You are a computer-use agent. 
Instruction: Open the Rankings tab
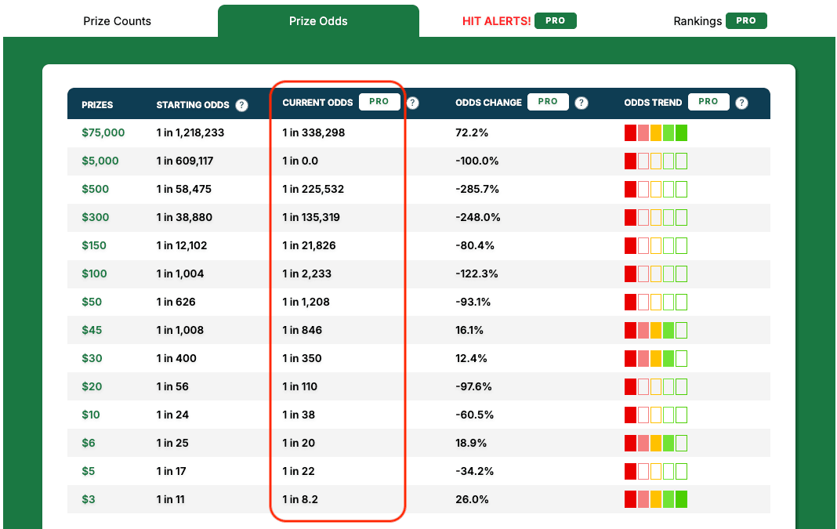697,21
